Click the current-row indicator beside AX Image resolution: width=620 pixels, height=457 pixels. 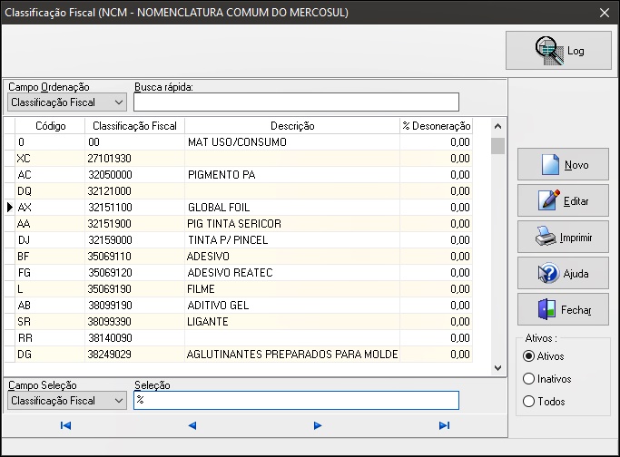pyautogui.click(x=10, y=208)
